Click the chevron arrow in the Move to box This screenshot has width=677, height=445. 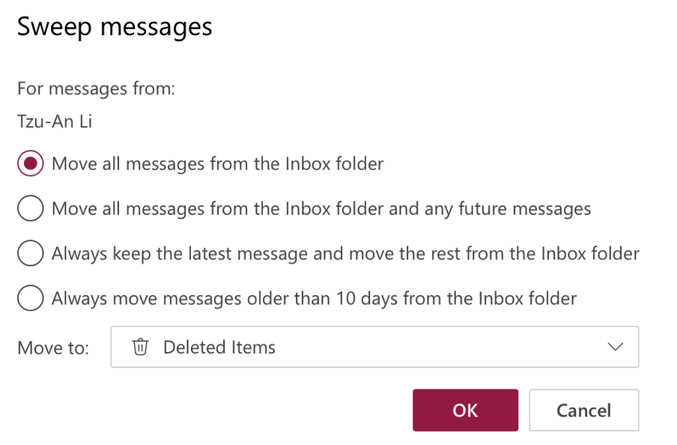pyautogui.click(x=616, y=347)
